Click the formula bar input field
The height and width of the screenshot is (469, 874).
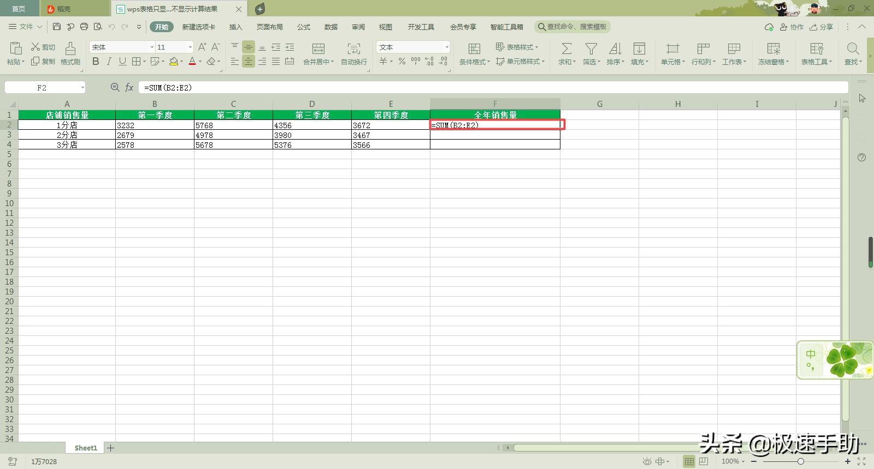point(494,87)
